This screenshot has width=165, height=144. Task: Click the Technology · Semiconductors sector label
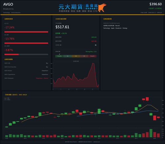point(12,12)
